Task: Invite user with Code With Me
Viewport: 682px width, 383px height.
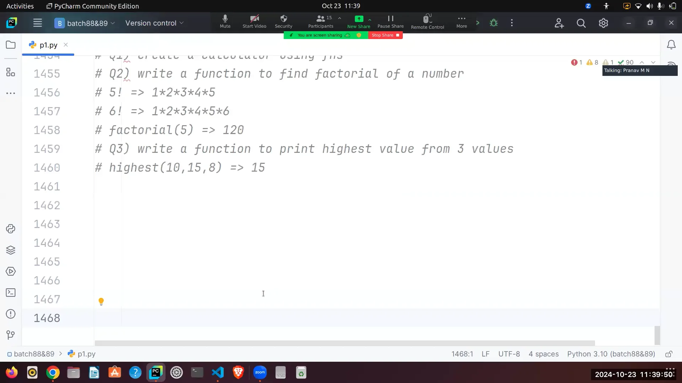Action: pos(559,23)
